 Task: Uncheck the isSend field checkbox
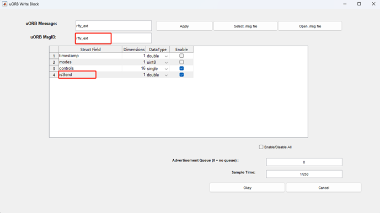point(181,75)
